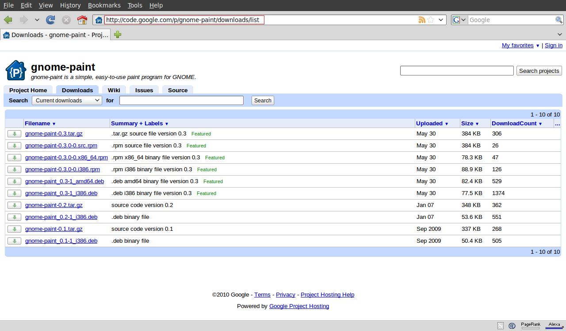Image resolution: width=566 pixels, height=331 pixels.
Task: Open the History menu
Action: pos(70,5)
